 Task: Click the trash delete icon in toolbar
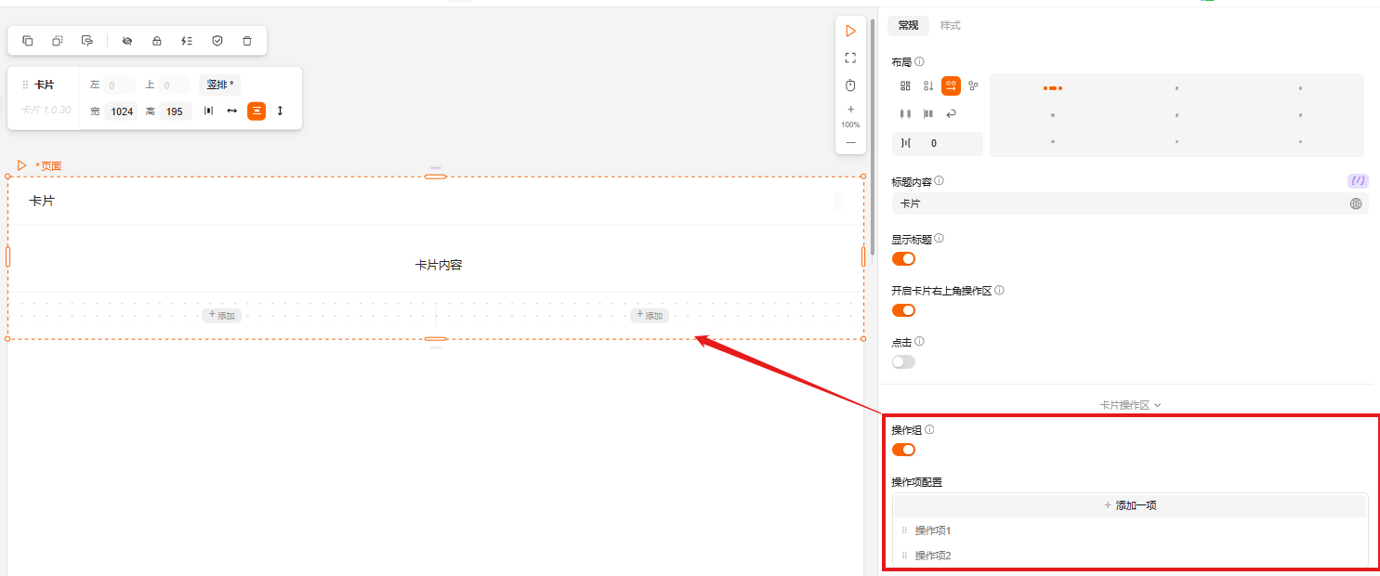click(247, 41)
